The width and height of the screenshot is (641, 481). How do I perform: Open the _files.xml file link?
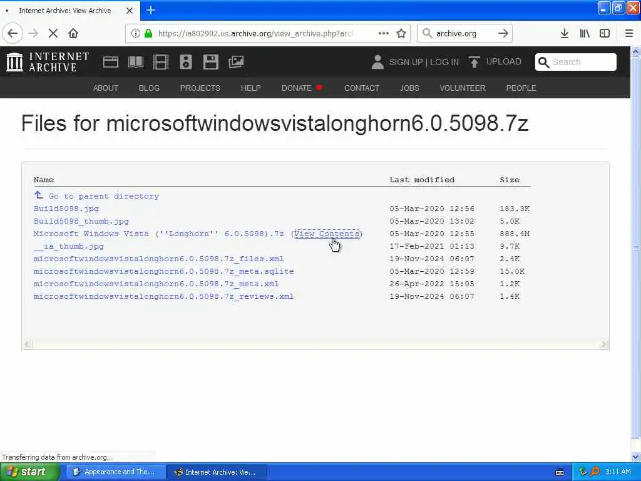tap(158, 259)
